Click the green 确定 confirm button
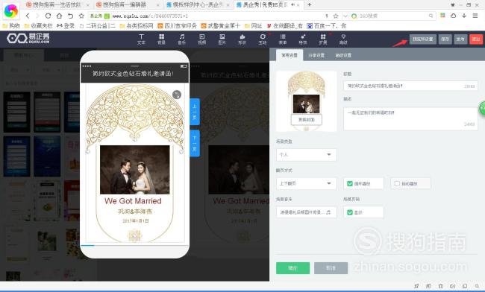The image size is (485, 292). 292,268
